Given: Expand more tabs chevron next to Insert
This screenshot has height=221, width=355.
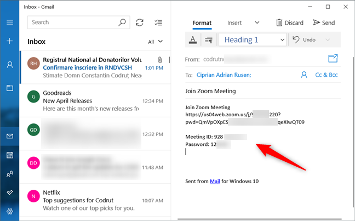Looking at the screenshot, I should (257, 22).
